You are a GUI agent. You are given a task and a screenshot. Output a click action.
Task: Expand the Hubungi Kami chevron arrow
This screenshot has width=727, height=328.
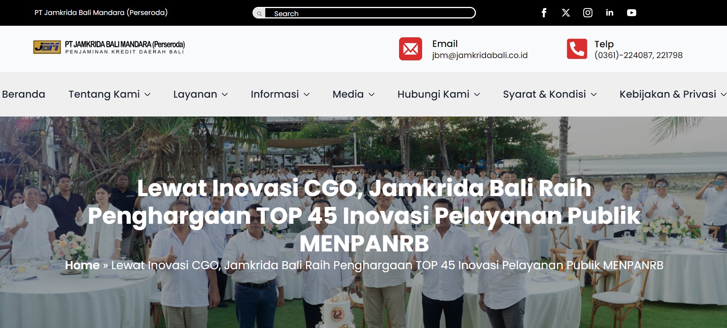click(477, 95)
